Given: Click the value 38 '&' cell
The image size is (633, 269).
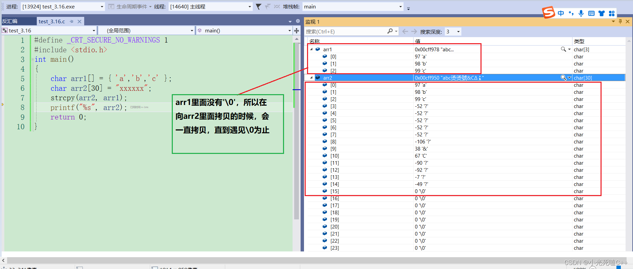Looking at the screenshot, I should tap(421, 149).
